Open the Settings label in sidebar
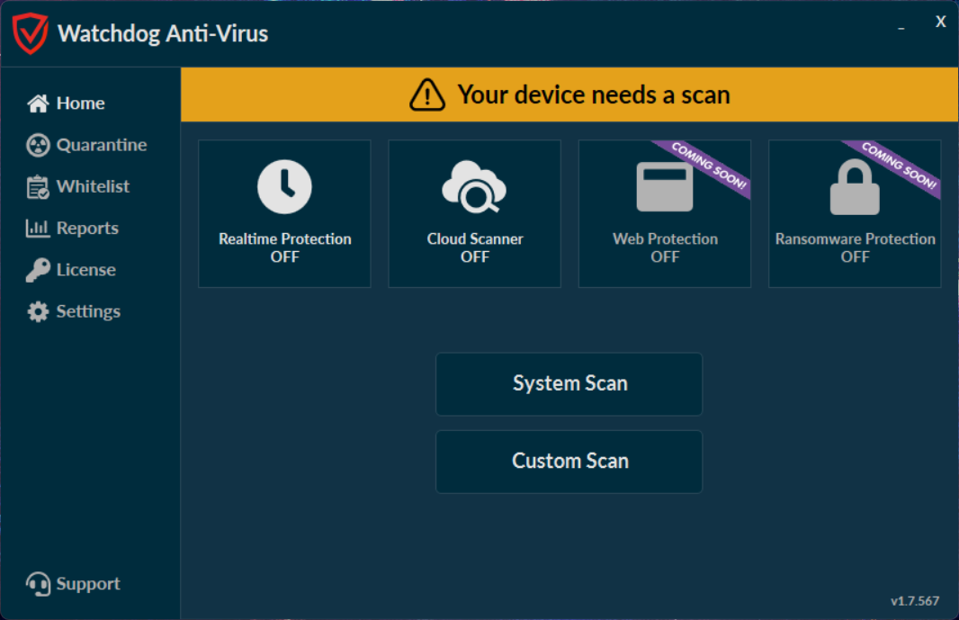Image resolution: width=959 pixels, height=620 pixels. [89, 311]
